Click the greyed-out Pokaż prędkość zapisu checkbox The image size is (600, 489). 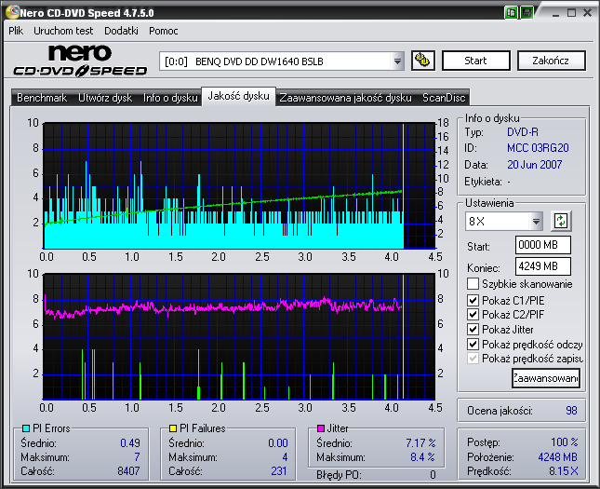(473, 359)
